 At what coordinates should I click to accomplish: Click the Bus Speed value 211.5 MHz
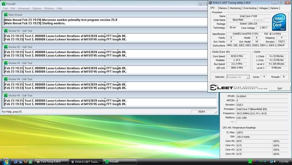237,64
